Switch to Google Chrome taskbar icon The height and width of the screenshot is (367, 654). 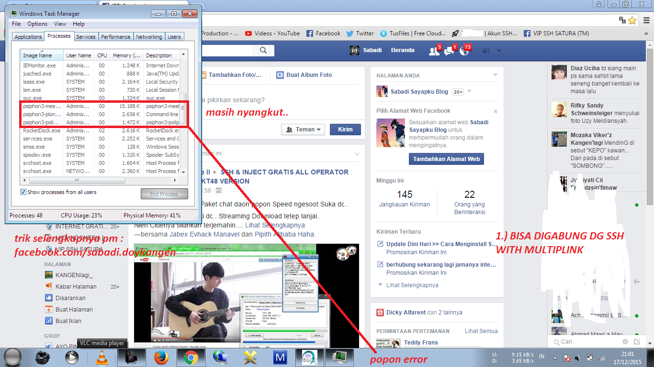191,357
